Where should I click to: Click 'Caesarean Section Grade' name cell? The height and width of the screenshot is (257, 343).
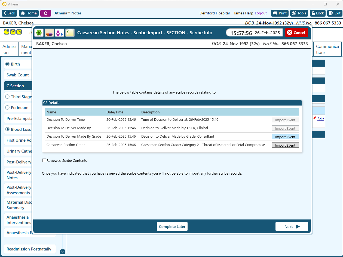coord(66,145)
